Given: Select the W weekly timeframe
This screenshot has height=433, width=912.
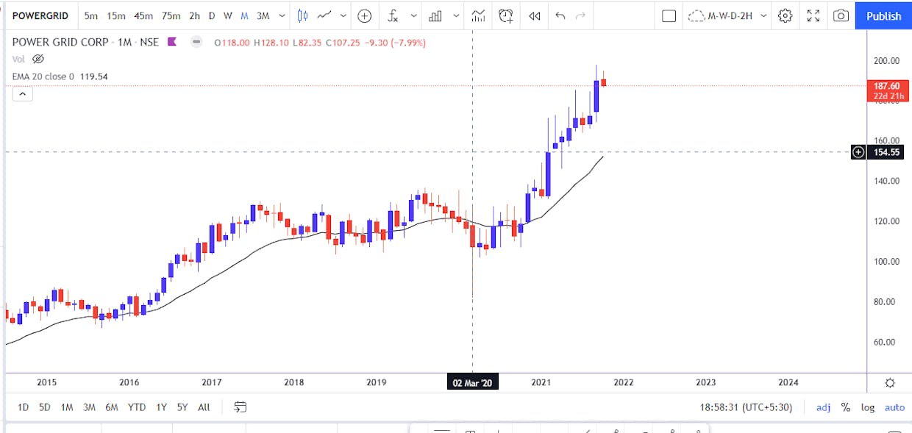Looking at the screenshot, I should [x=228, y=15].
